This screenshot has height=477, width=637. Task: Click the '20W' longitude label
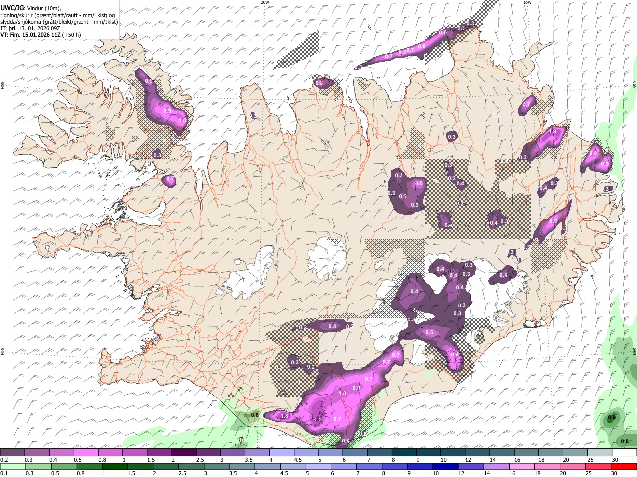pos(265,2)
